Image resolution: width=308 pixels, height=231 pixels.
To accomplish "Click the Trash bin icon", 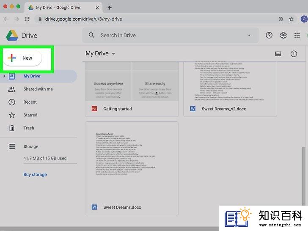I will (11, 128).
